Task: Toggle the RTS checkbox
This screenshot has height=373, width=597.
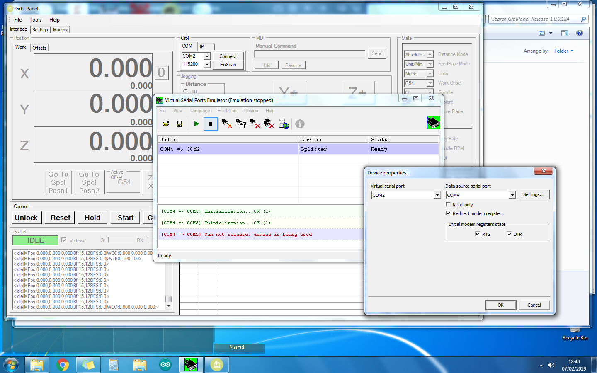Action: point(478,234)
